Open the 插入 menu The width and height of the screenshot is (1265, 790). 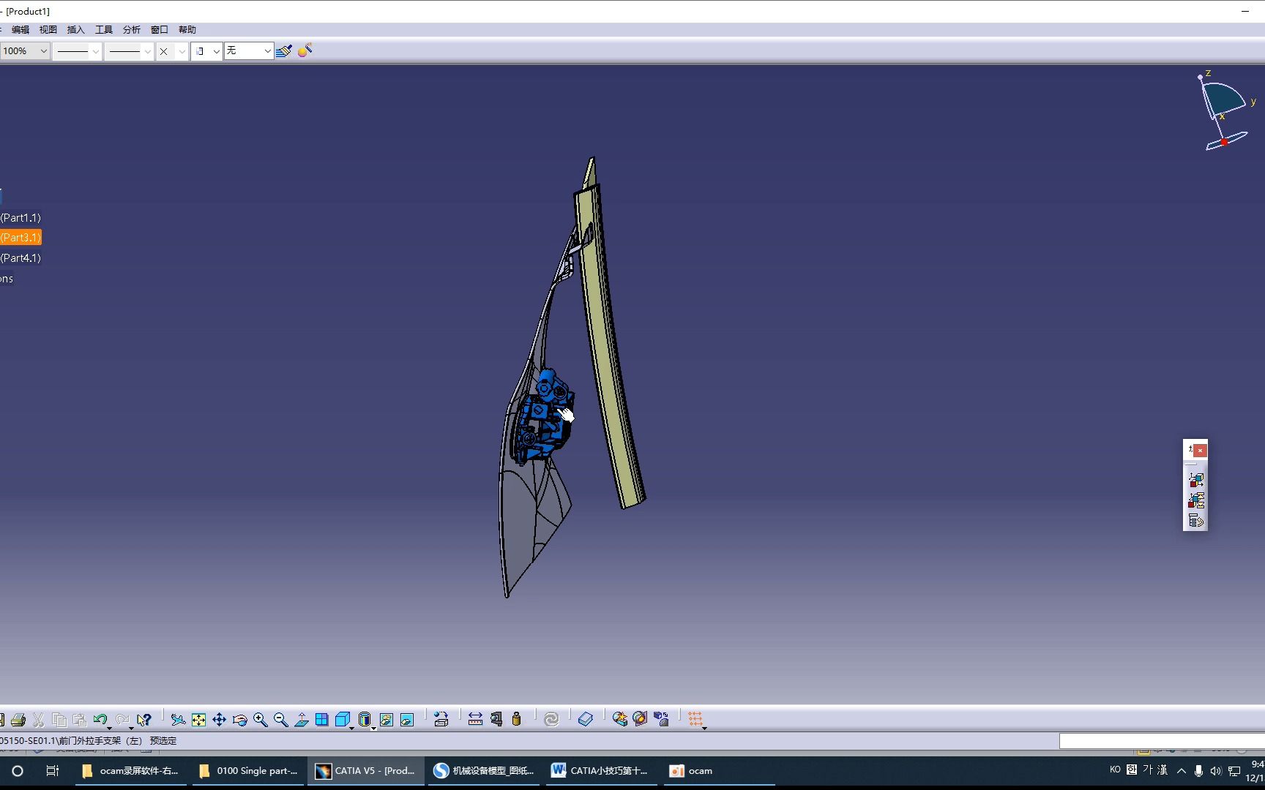point(76,30)
